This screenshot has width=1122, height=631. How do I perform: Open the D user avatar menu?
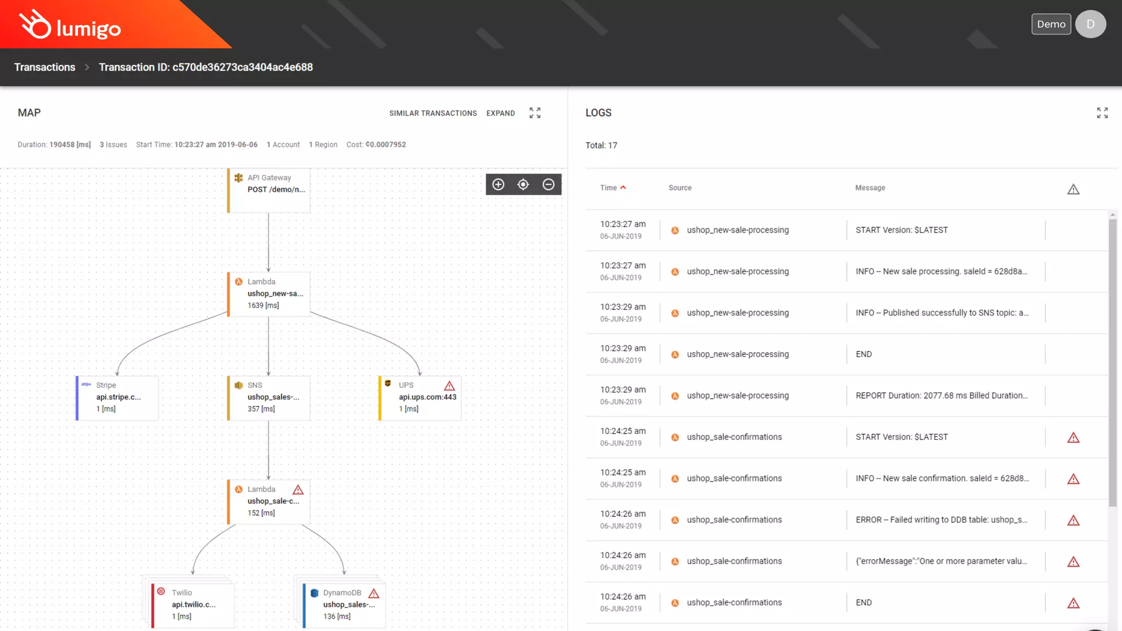(x=1090, y=24)
